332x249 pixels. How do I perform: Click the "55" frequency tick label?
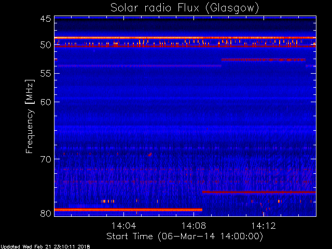tap(46, 74)
